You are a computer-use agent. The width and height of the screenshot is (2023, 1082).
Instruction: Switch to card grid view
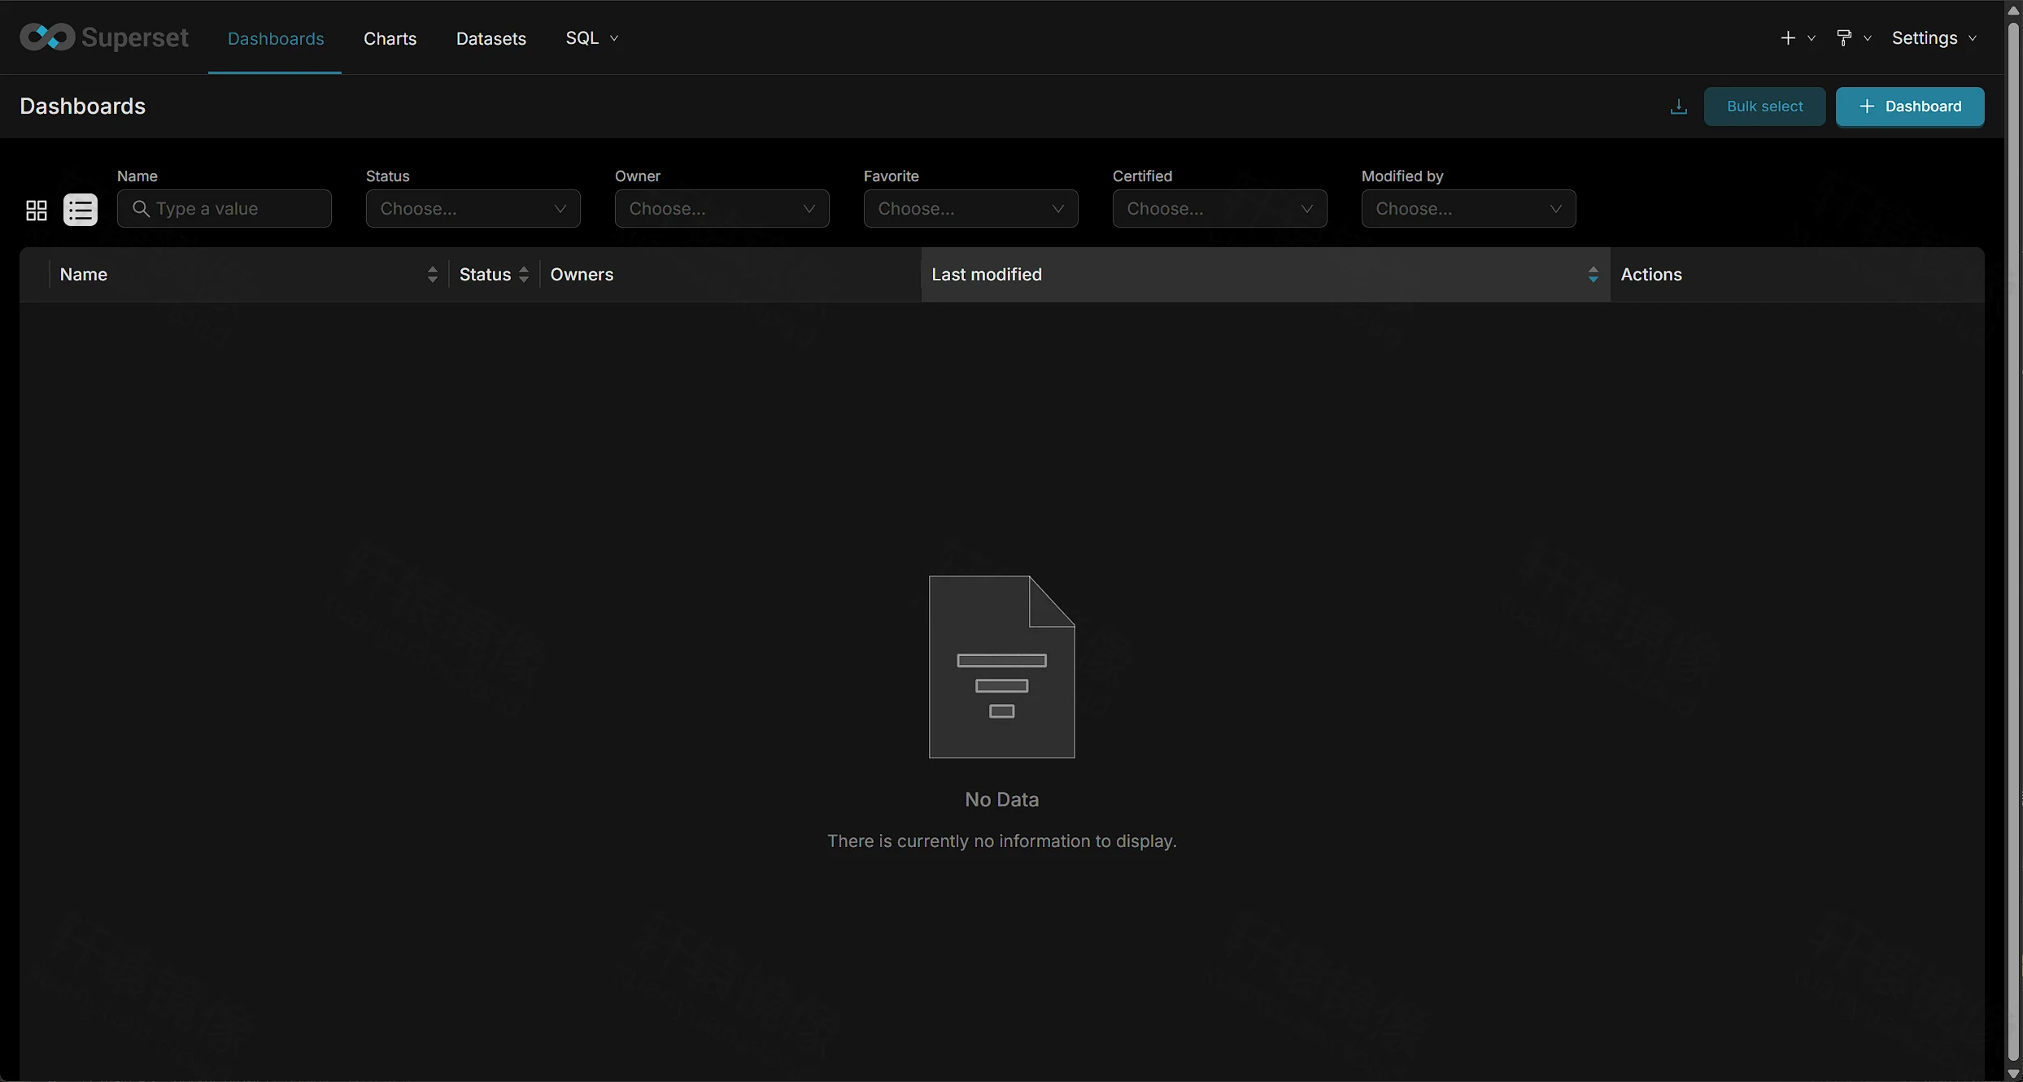37,211
